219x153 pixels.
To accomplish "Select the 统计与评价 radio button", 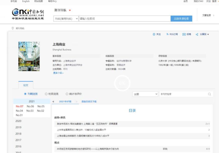I will (67, 94).
